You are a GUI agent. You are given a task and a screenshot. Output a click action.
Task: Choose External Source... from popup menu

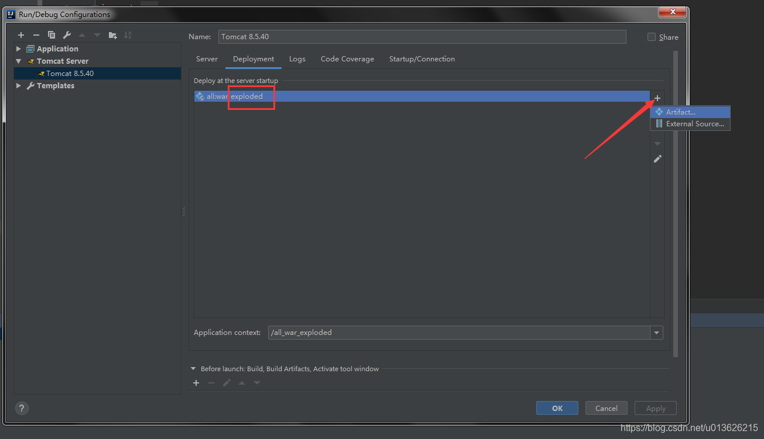tap(690, 124)
